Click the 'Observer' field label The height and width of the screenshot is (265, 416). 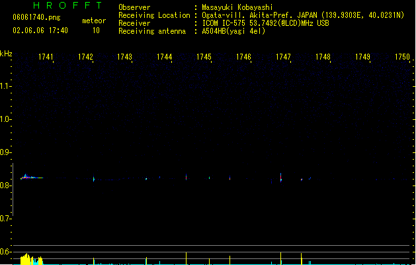(x=134, y=7)
